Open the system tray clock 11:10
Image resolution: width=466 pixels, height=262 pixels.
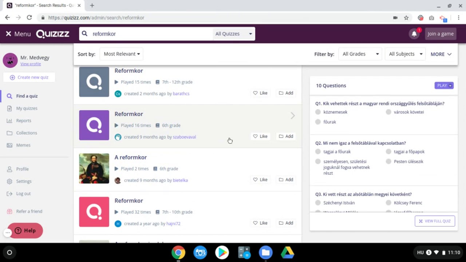454,253
